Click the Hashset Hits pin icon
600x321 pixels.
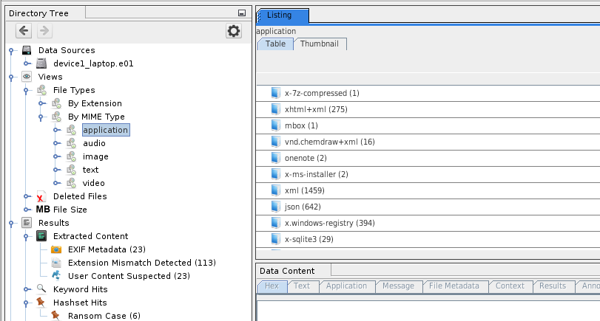(41, 303)
